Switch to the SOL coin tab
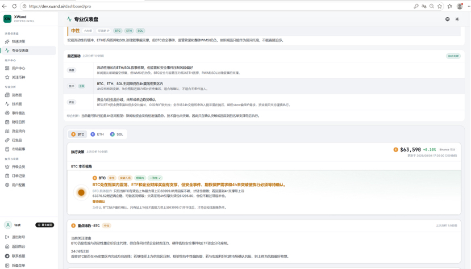 pyautogui.click(x=116, y=134)
